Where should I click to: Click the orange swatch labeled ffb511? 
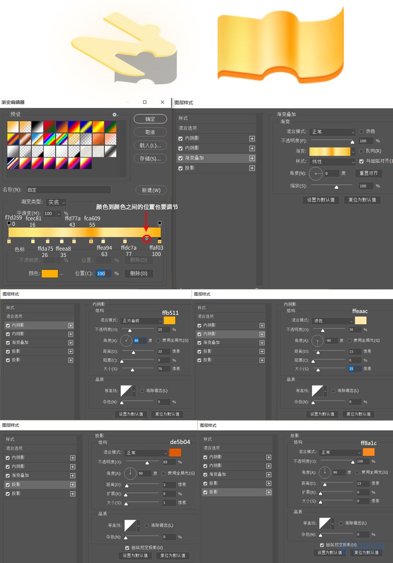[169, 321]
